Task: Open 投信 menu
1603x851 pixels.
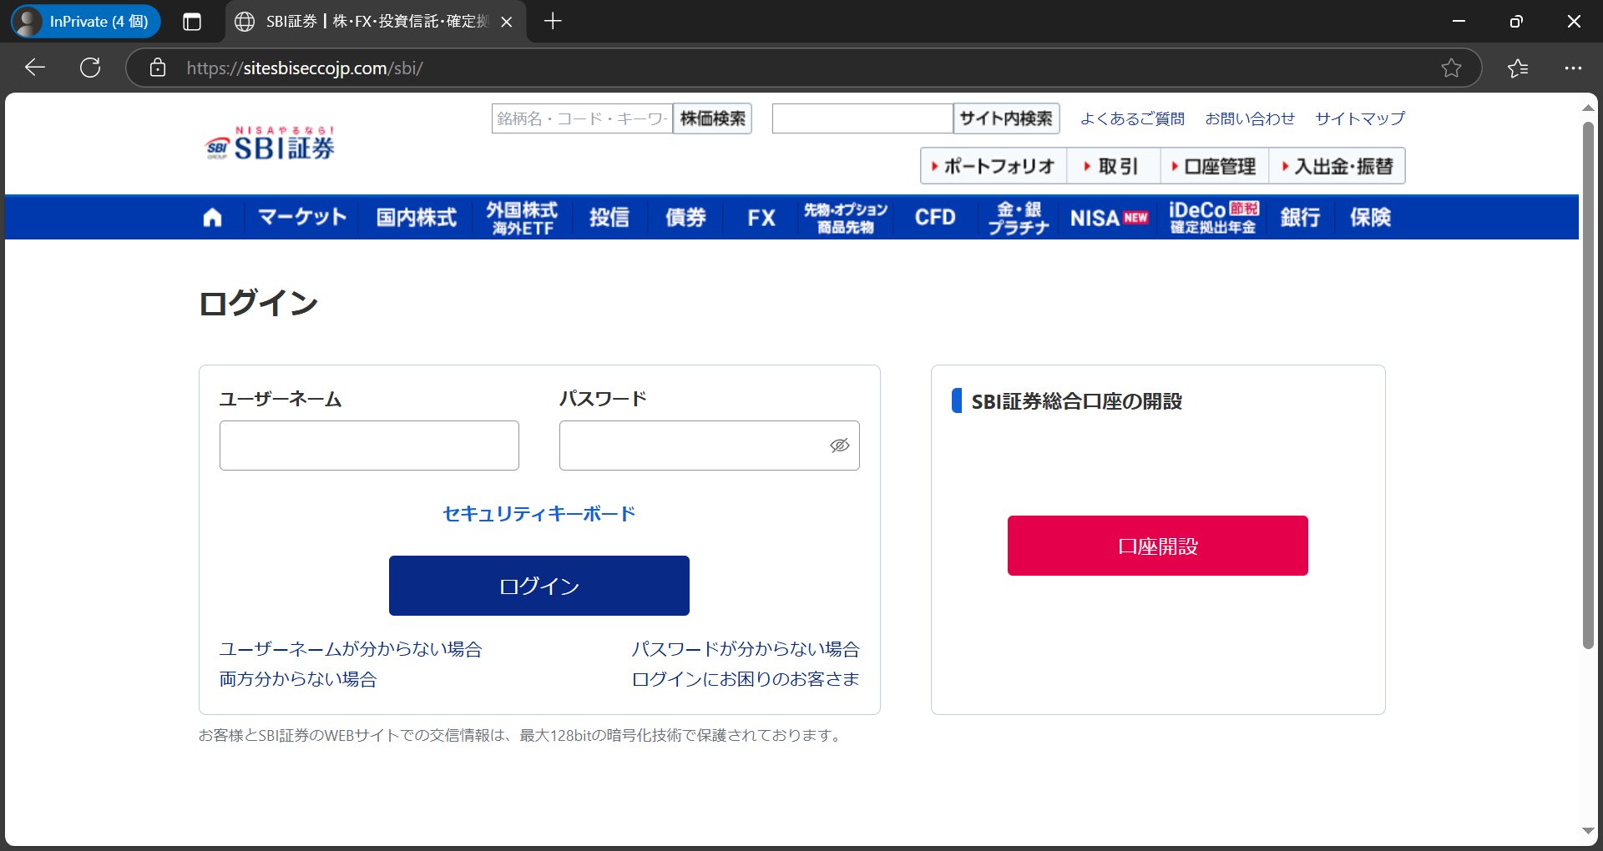Action: [609, 218]
